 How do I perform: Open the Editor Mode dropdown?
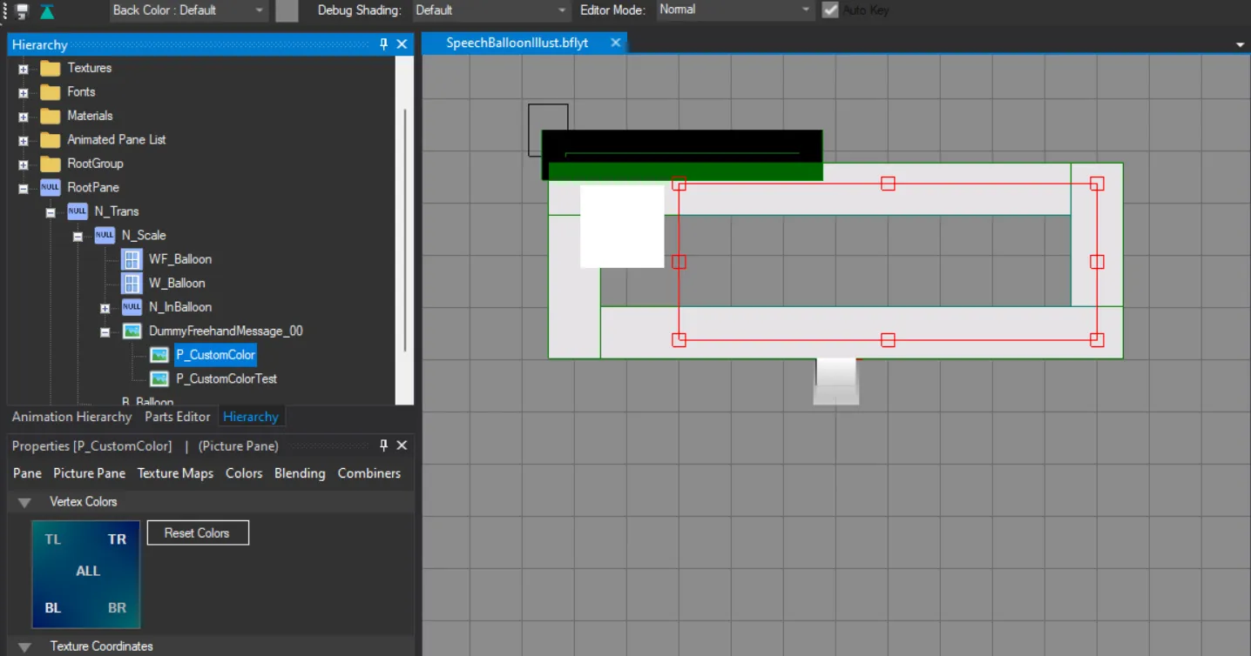[806, 10]
